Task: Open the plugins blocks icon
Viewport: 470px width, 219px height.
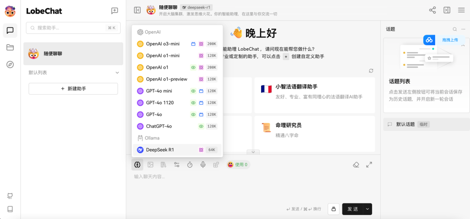Action: (x=216, y=164)
